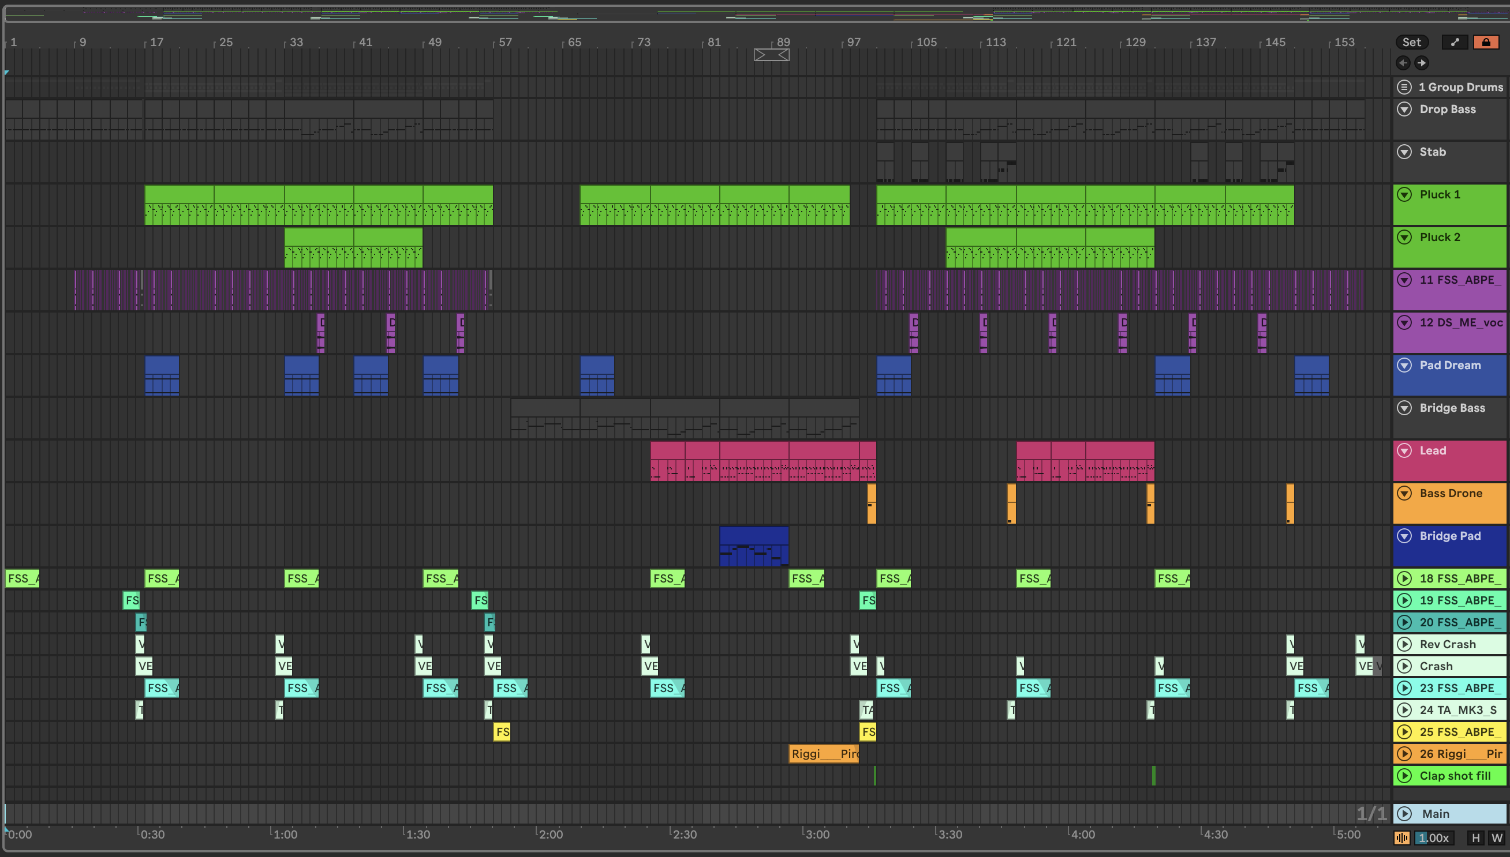Jump to previous locator arrow
The image size is (1510, 857).
click(1403, 62)
